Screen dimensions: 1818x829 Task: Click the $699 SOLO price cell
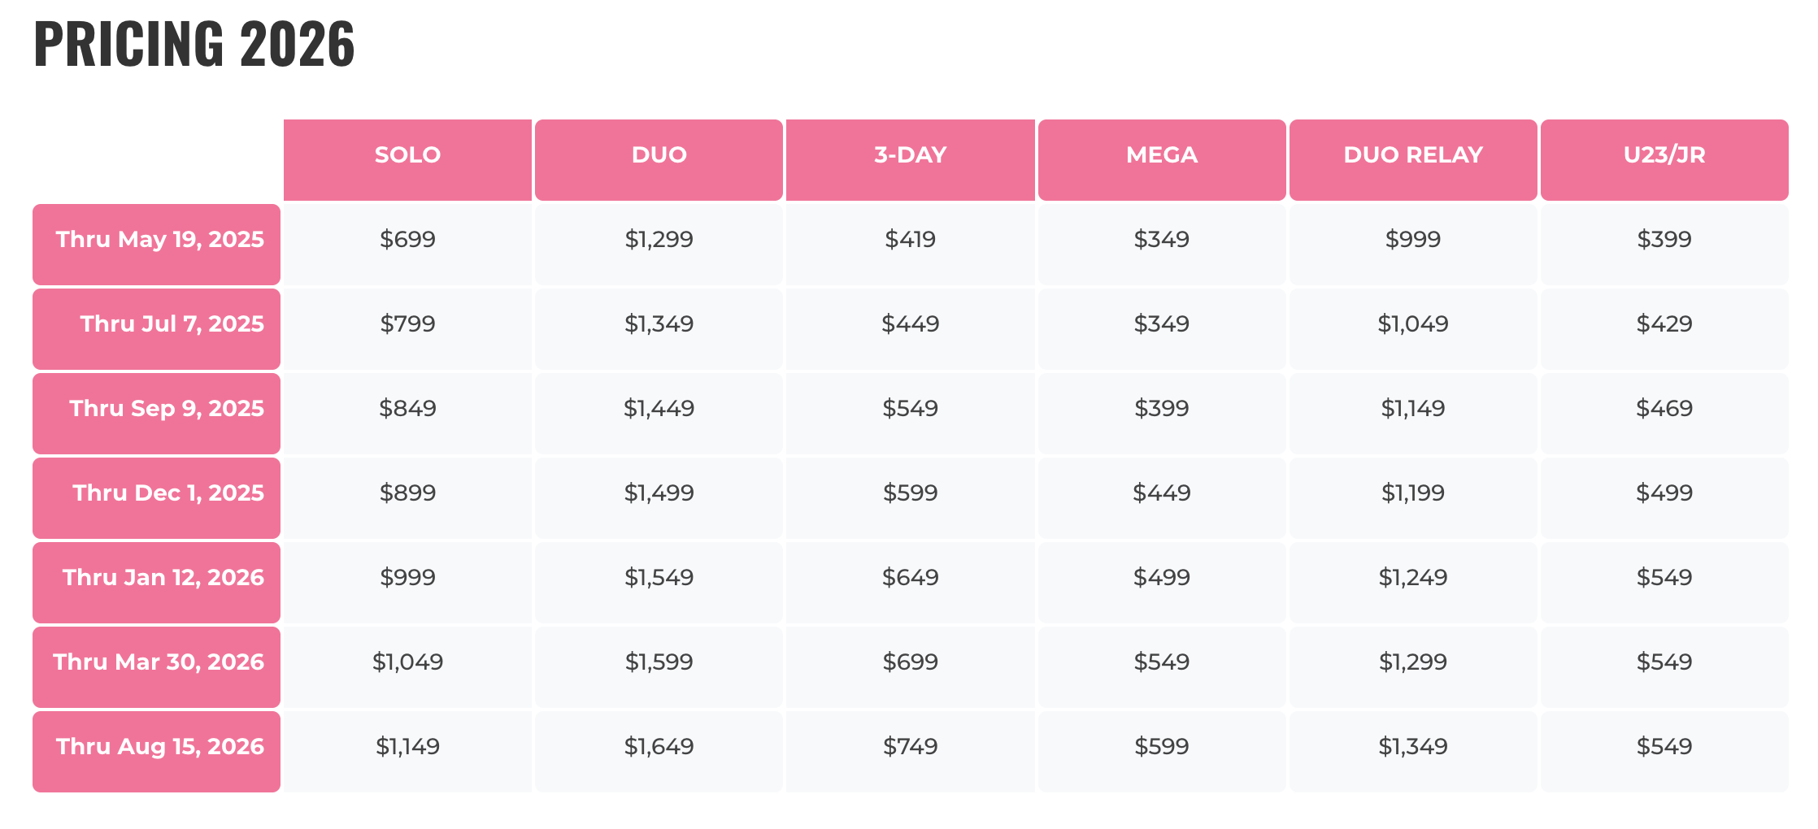click(x=407, y=240)
